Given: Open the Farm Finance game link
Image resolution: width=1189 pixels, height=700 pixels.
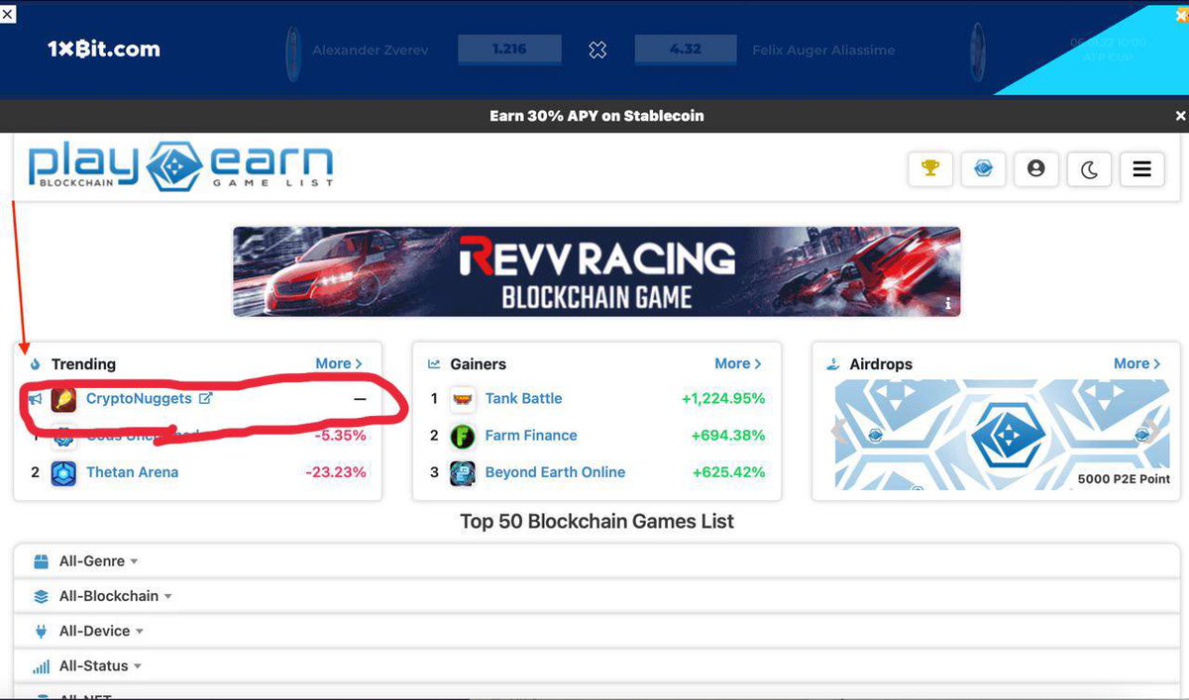Looking at the screenshot, I should 531,435.
